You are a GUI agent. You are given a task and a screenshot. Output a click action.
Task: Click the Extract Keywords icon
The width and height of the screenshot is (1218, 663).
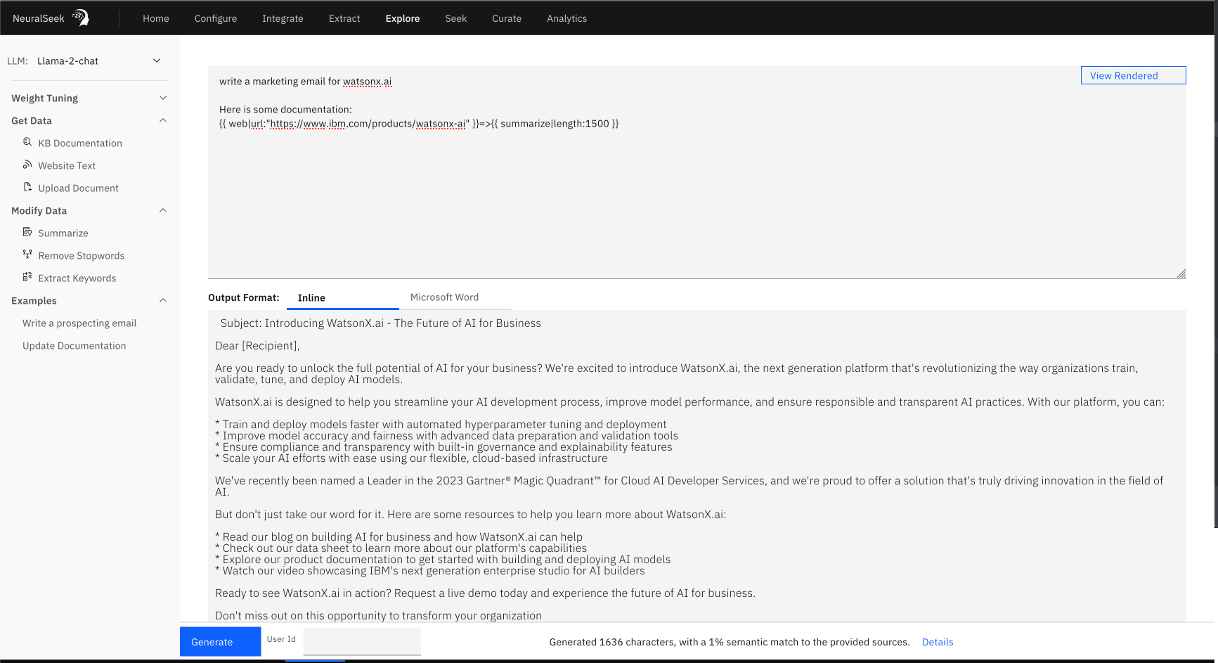point(27,277)
